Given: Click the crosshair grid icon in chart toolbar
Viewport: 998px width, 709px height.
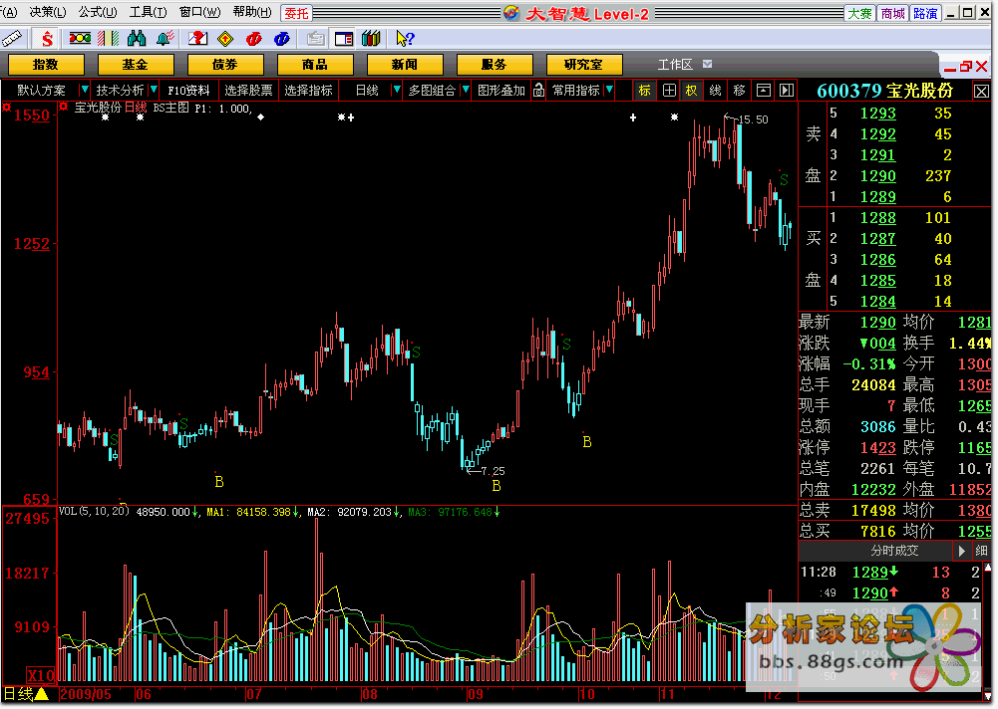Looking at the screenshot, I should 669,91.
